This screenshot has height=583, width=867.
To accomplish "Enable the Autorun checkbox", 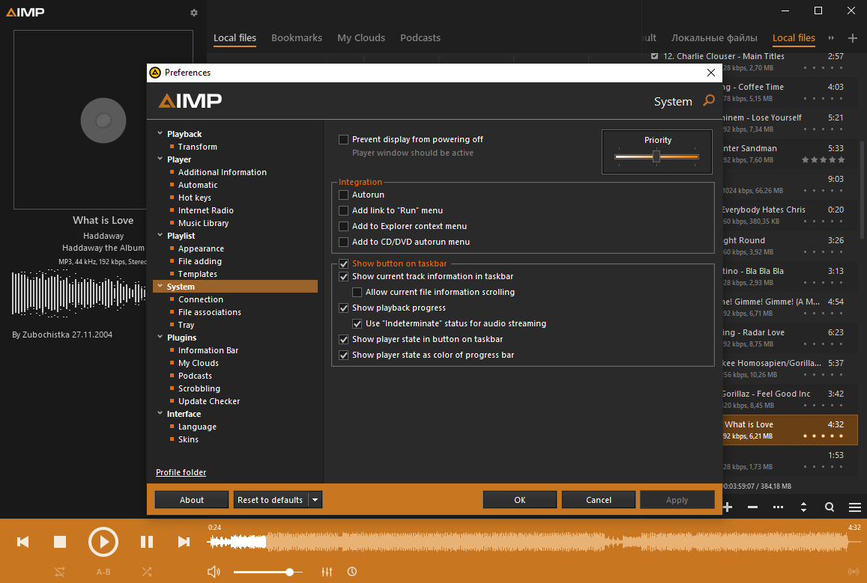I will [343, 195].
